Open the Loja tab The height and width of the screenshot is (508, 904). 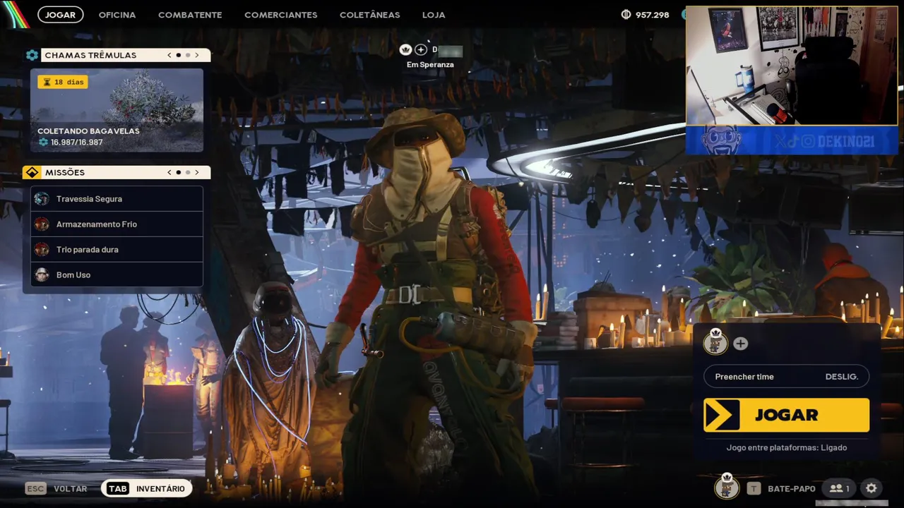pos(434,14)
